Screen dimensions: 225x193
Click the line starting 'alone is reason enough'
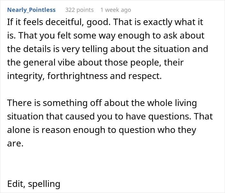click(x=102, y=130)
